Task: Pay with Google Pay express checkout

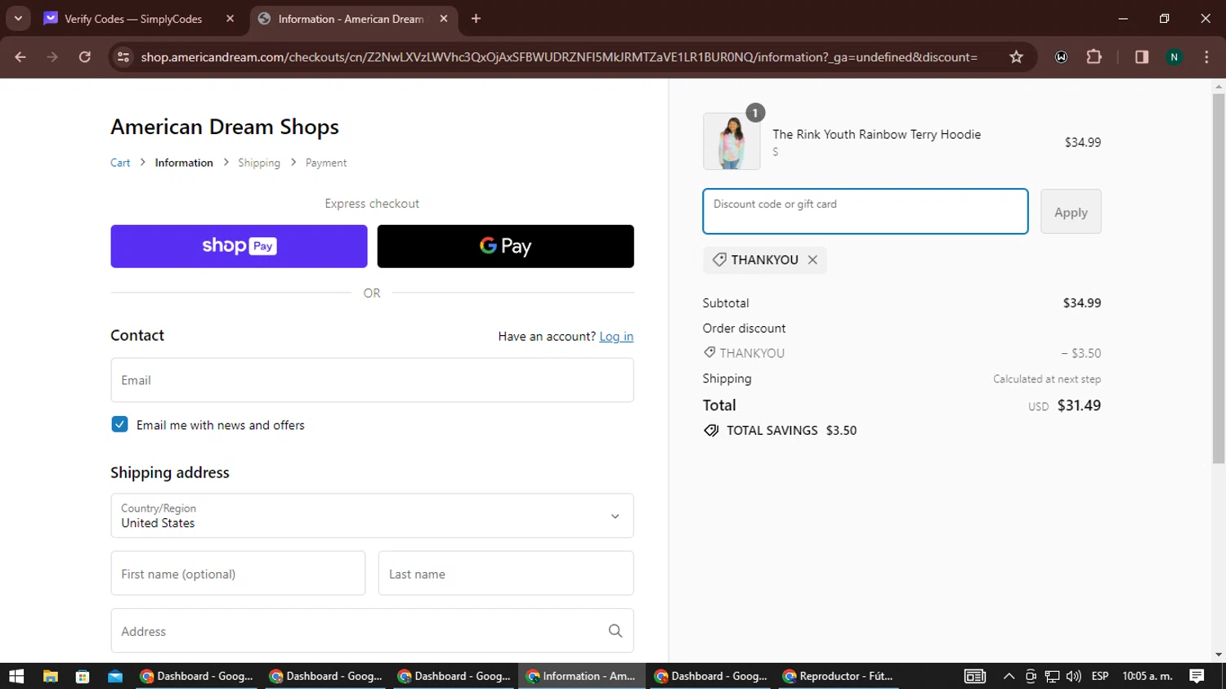Action: [x=505, y=246]
